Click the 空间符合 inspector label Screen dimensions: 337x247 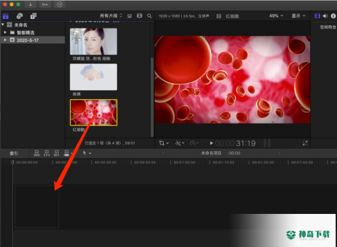coord(328,27)
